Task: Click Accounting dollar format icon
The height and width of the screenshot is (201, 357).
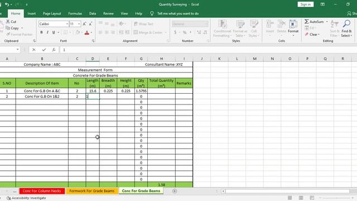Action: 175,32
